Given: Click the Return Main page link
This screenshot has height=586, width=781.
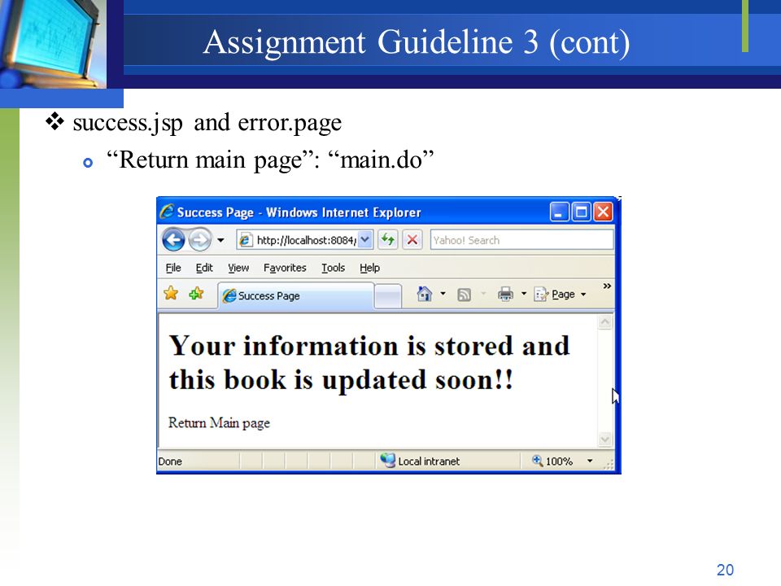Looking at the screenshot, I should (219, 423).
